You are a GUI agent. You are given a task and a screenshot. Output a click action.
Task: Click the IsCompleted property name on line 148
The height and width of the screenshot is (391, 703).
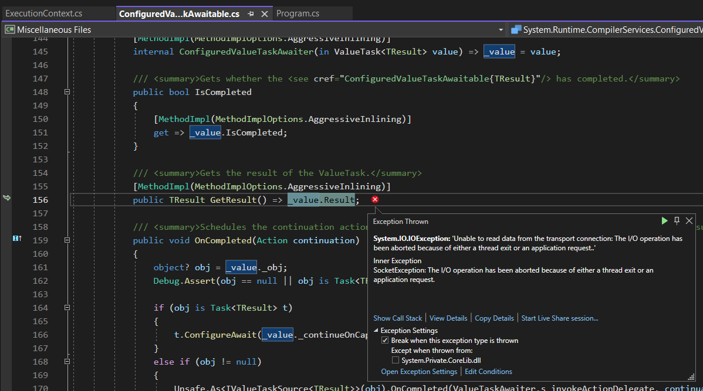[223, 92]
